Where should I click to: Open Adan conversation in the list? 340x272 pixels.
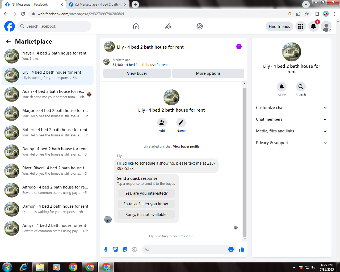[x=48, y=94]
